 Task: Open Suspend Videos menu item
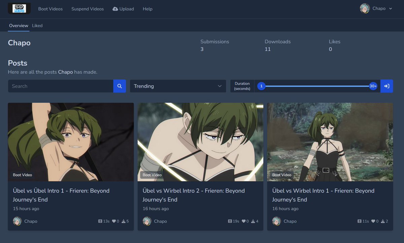tap(88, 9)
